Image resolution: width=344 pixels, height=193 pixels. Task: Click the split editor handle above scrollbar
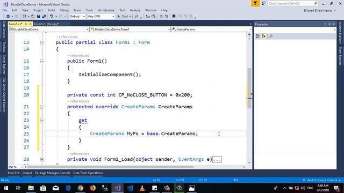coord(249,34)
